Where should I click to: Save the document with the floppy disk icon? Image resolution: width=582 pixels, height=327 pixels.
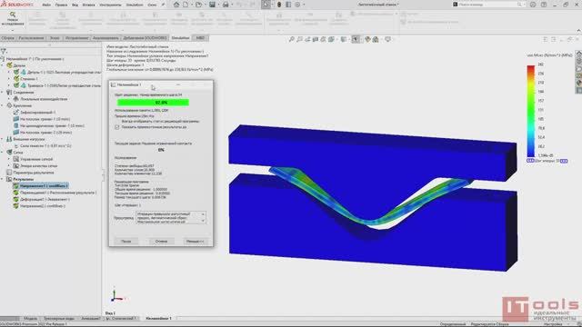[x=212, y=5]
